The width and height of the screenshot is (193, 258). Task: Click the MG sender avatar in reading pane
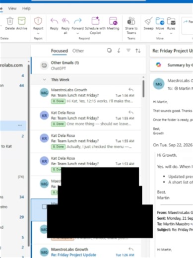159,84
